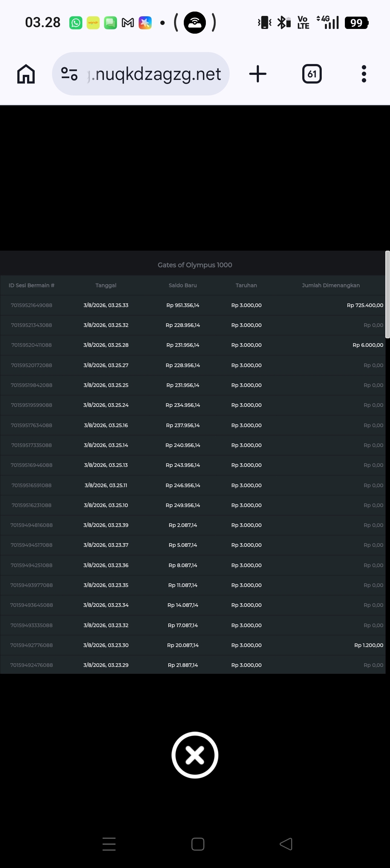This screenshot has width=390, height=868.
Task: Tap the Android back triangle button
Action: 286,844
